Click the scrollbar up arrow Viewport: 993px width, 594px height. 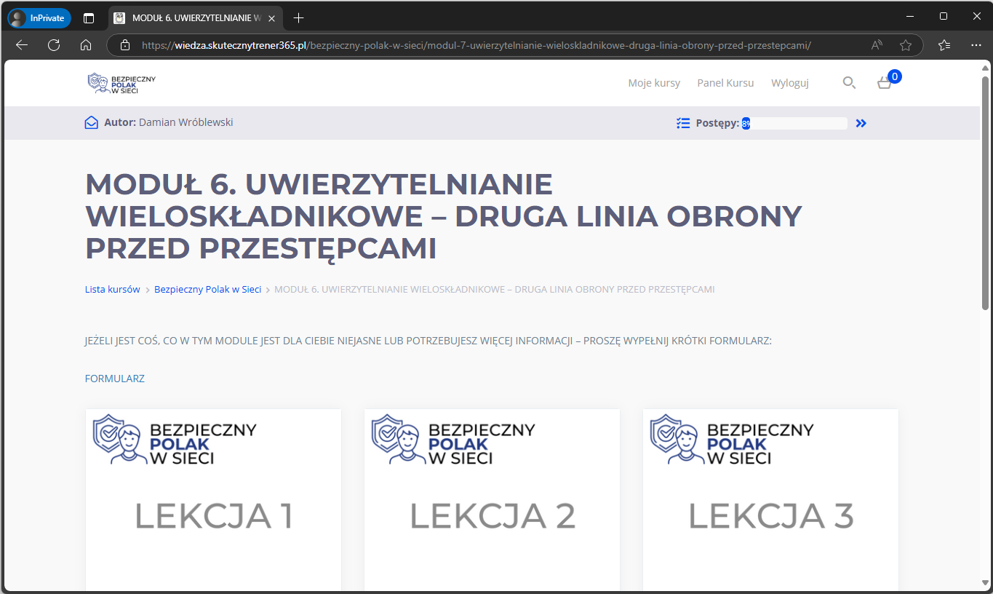[985, 67]
